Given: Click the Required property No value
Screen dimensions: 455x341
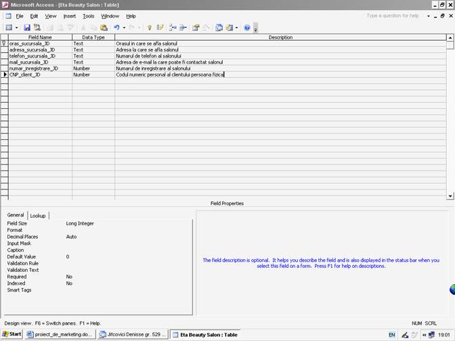Looking at the screenshot, I should tap(128, 277).
